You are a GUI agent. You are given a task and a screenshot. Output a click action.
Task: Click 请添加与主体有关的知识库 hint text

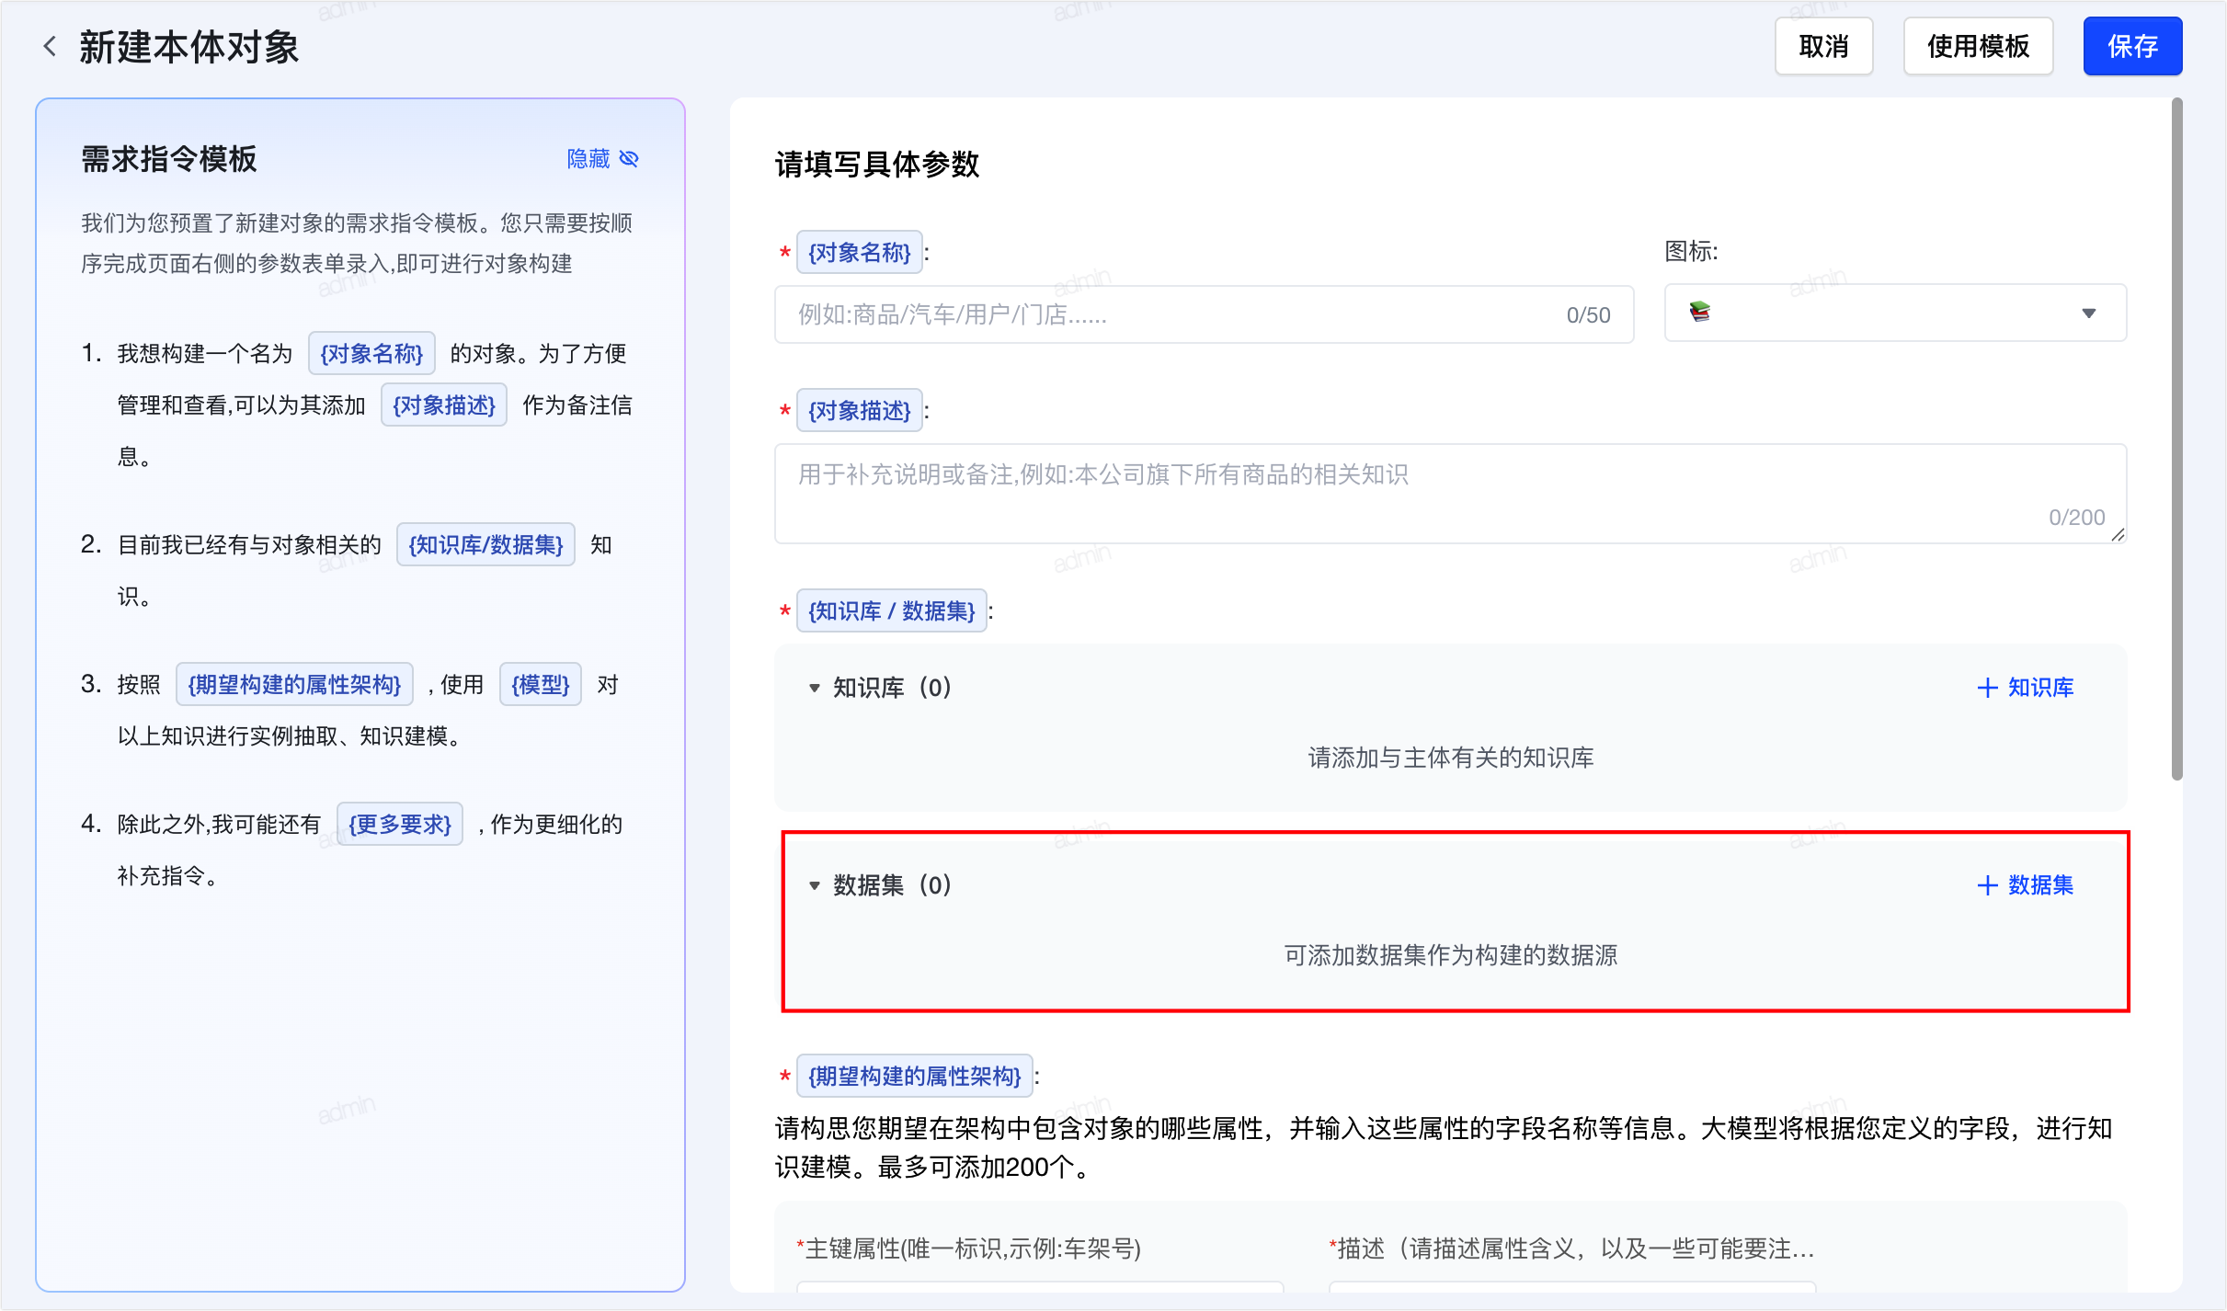coord(1451,758)
